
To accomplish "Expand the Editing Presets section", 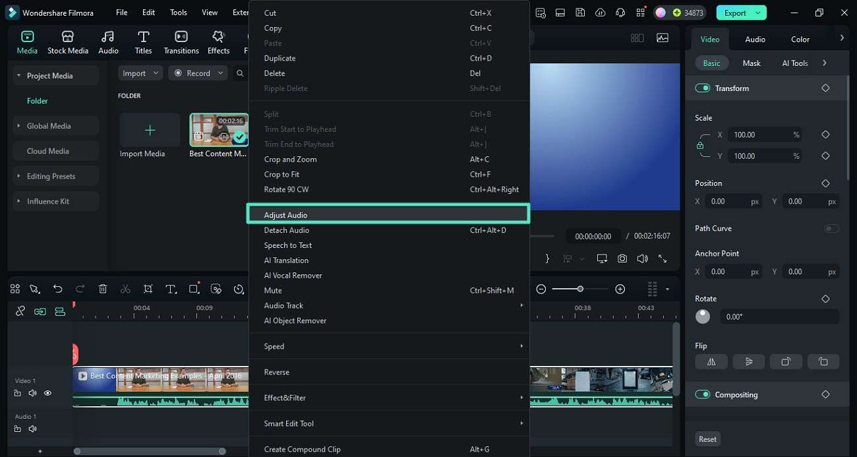I will click(19, 176).
